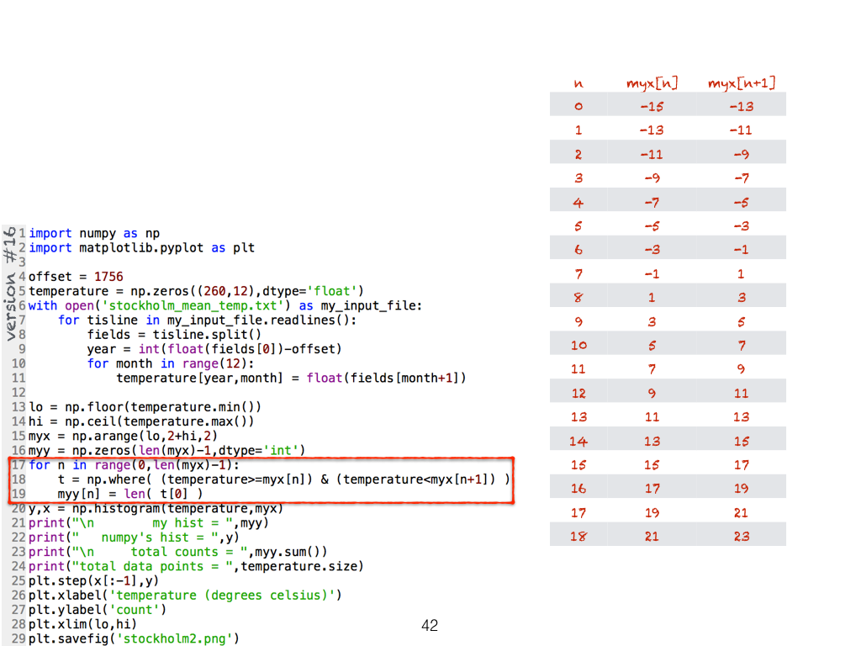861x646 pixels.
Task: Click the row index 0 in table
Action: (x=578, y=106)
